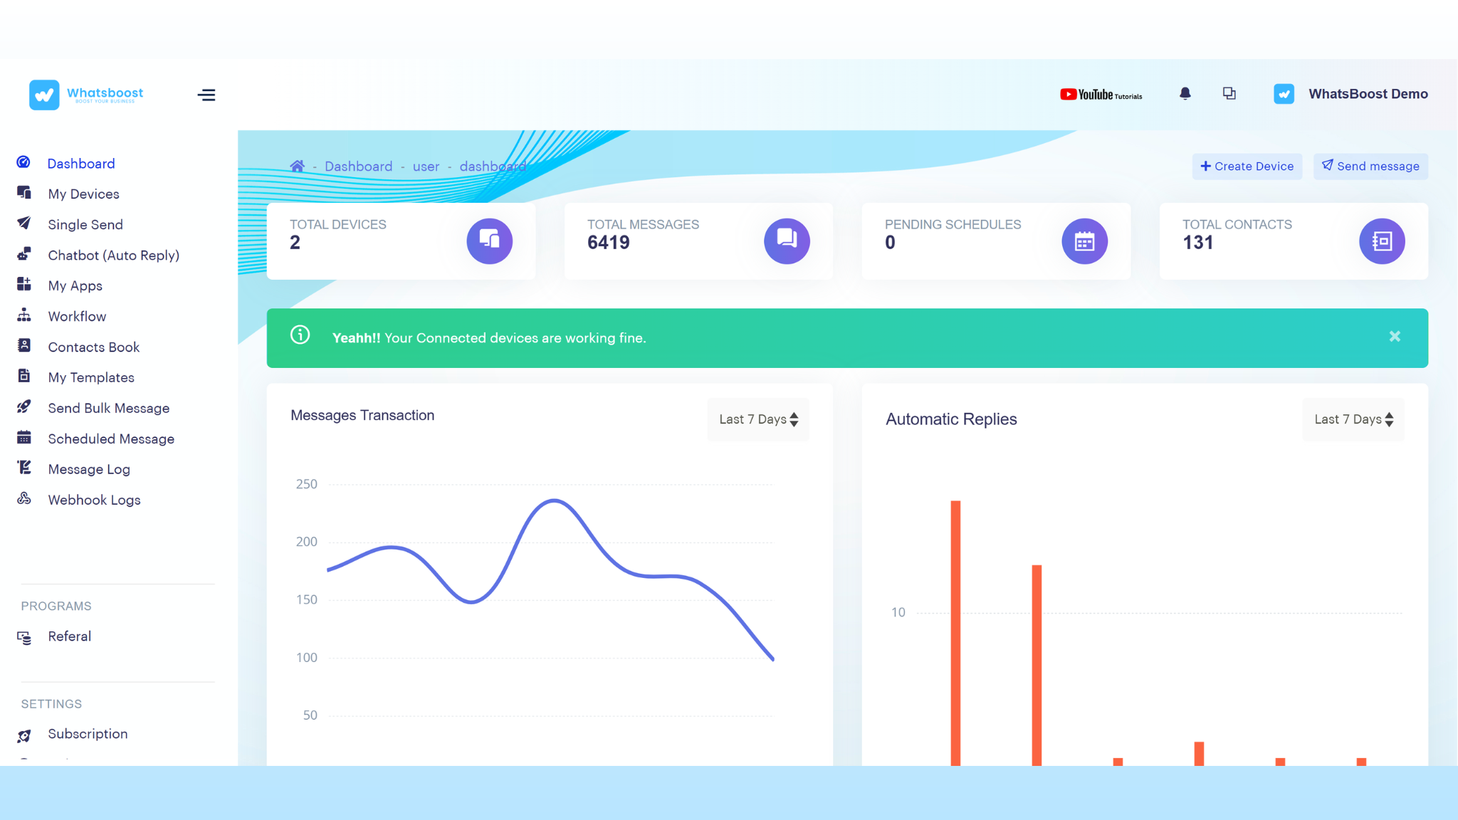Image resolution: width=1458 pixels, height=820 pixels.
Task: Open Chatbot (Auto Reply) menu item
Action: coord(113,256)
